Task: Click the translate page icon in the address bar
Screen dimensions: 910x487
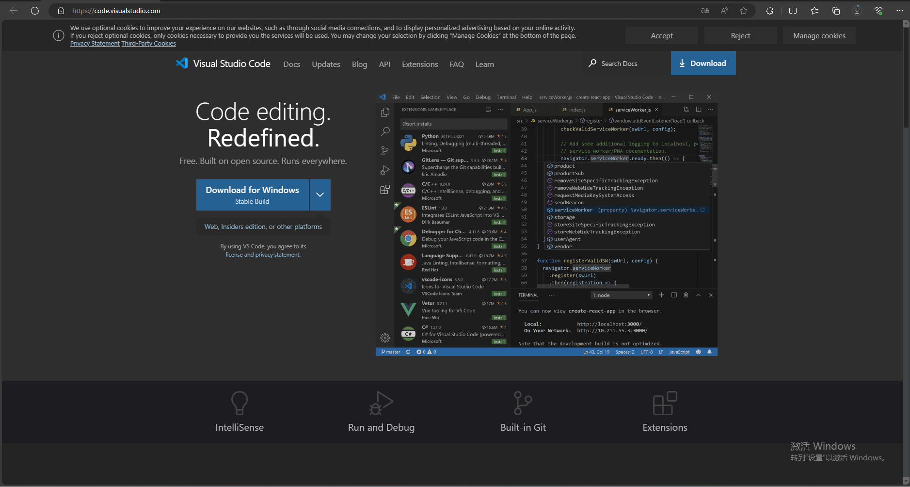Action: (705, 10)
